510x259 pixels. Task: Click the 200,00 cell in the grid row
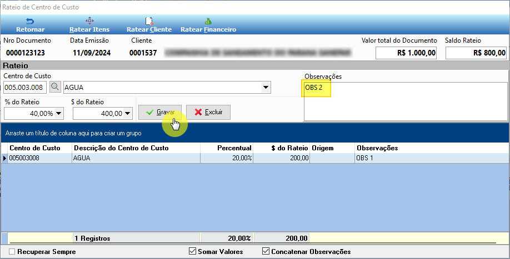281,158
